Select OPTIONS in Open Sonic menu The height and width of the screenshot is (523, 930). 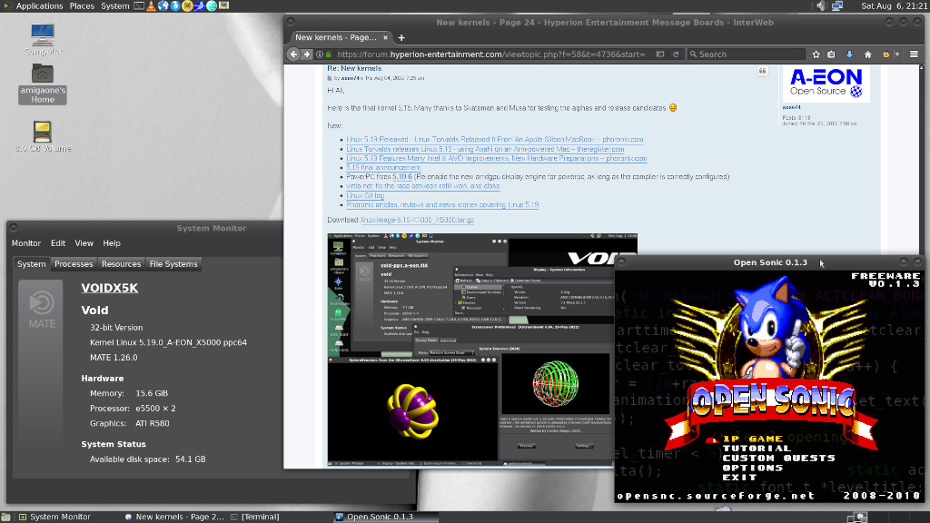point(753,468)
